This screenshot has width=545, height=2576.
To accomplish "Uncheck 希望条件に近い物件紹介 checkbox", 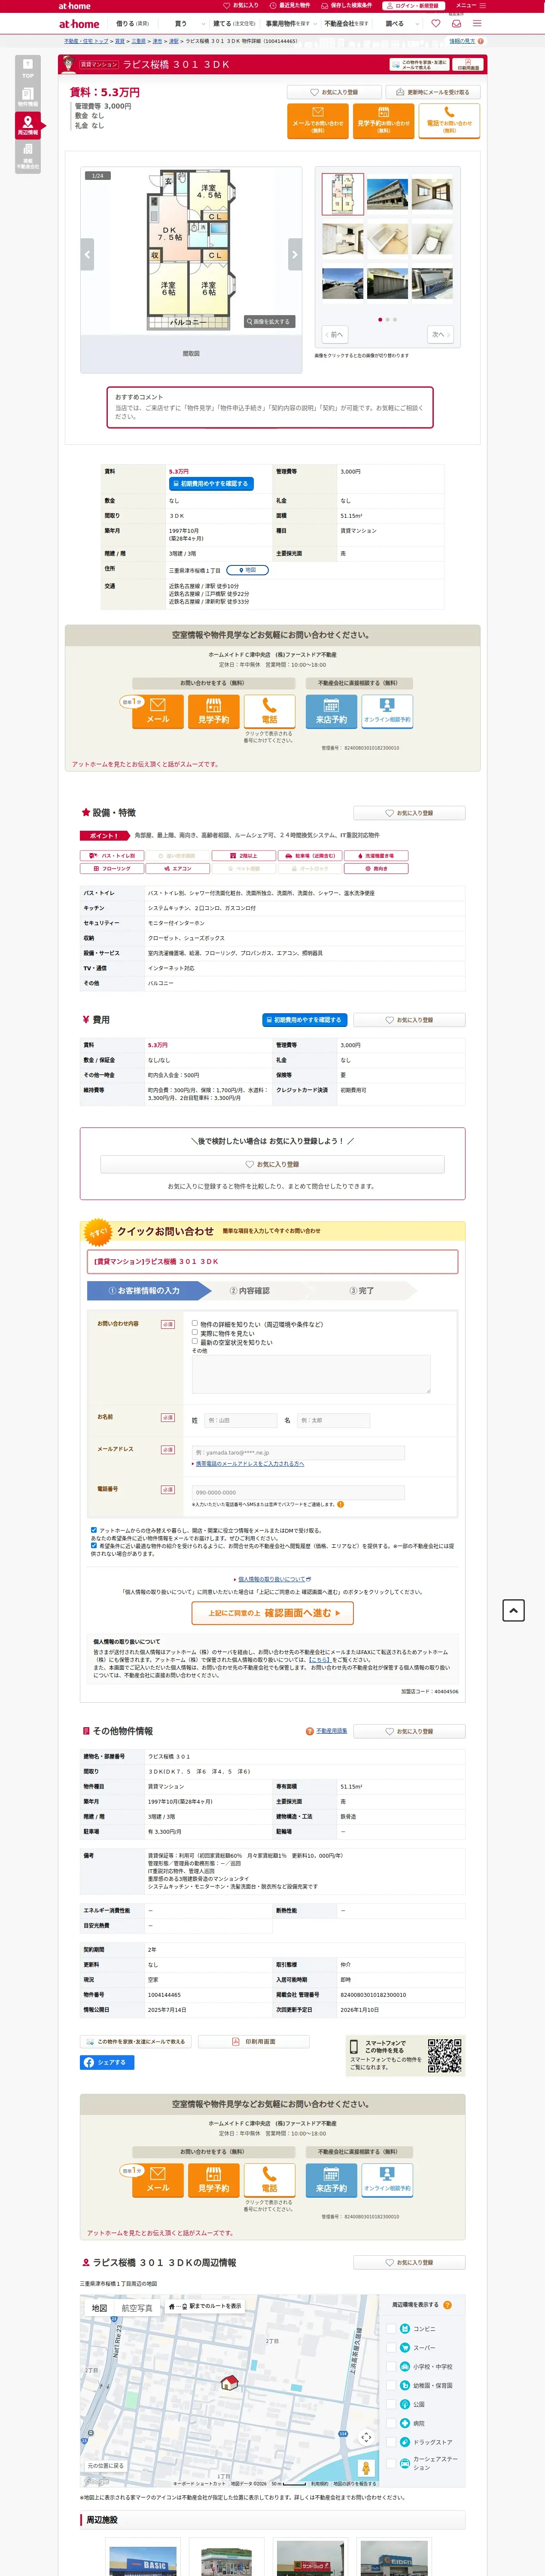I will (94, 1545).
